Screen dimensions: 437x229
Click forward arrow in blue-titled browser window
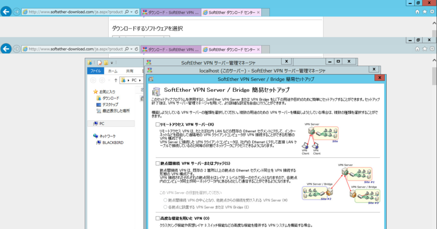click(x=16, y=12)
